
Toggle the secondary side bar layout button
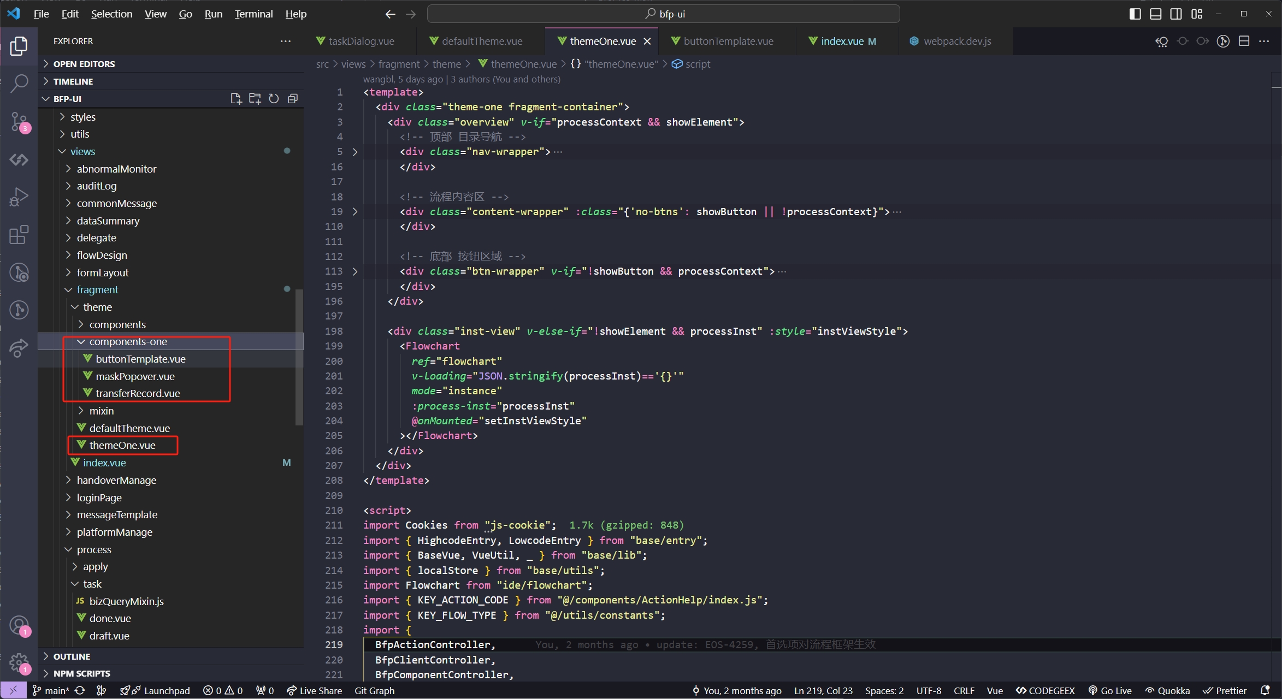tap(1176, 14)
